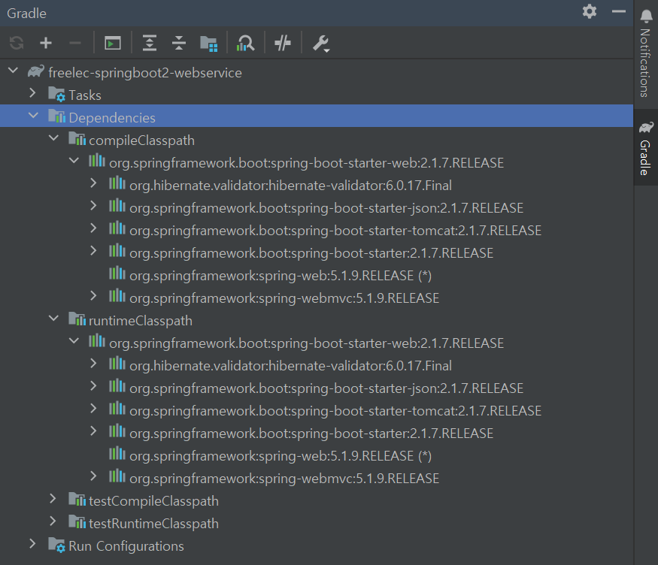Open Build Tool Settings wrench
This screenshot has height=565, width=658.
[321, 43]
